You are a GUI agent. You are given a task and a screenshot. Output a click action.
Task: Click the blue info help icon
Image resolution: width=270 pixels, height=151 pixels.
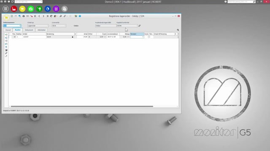(x=80, y=16)
